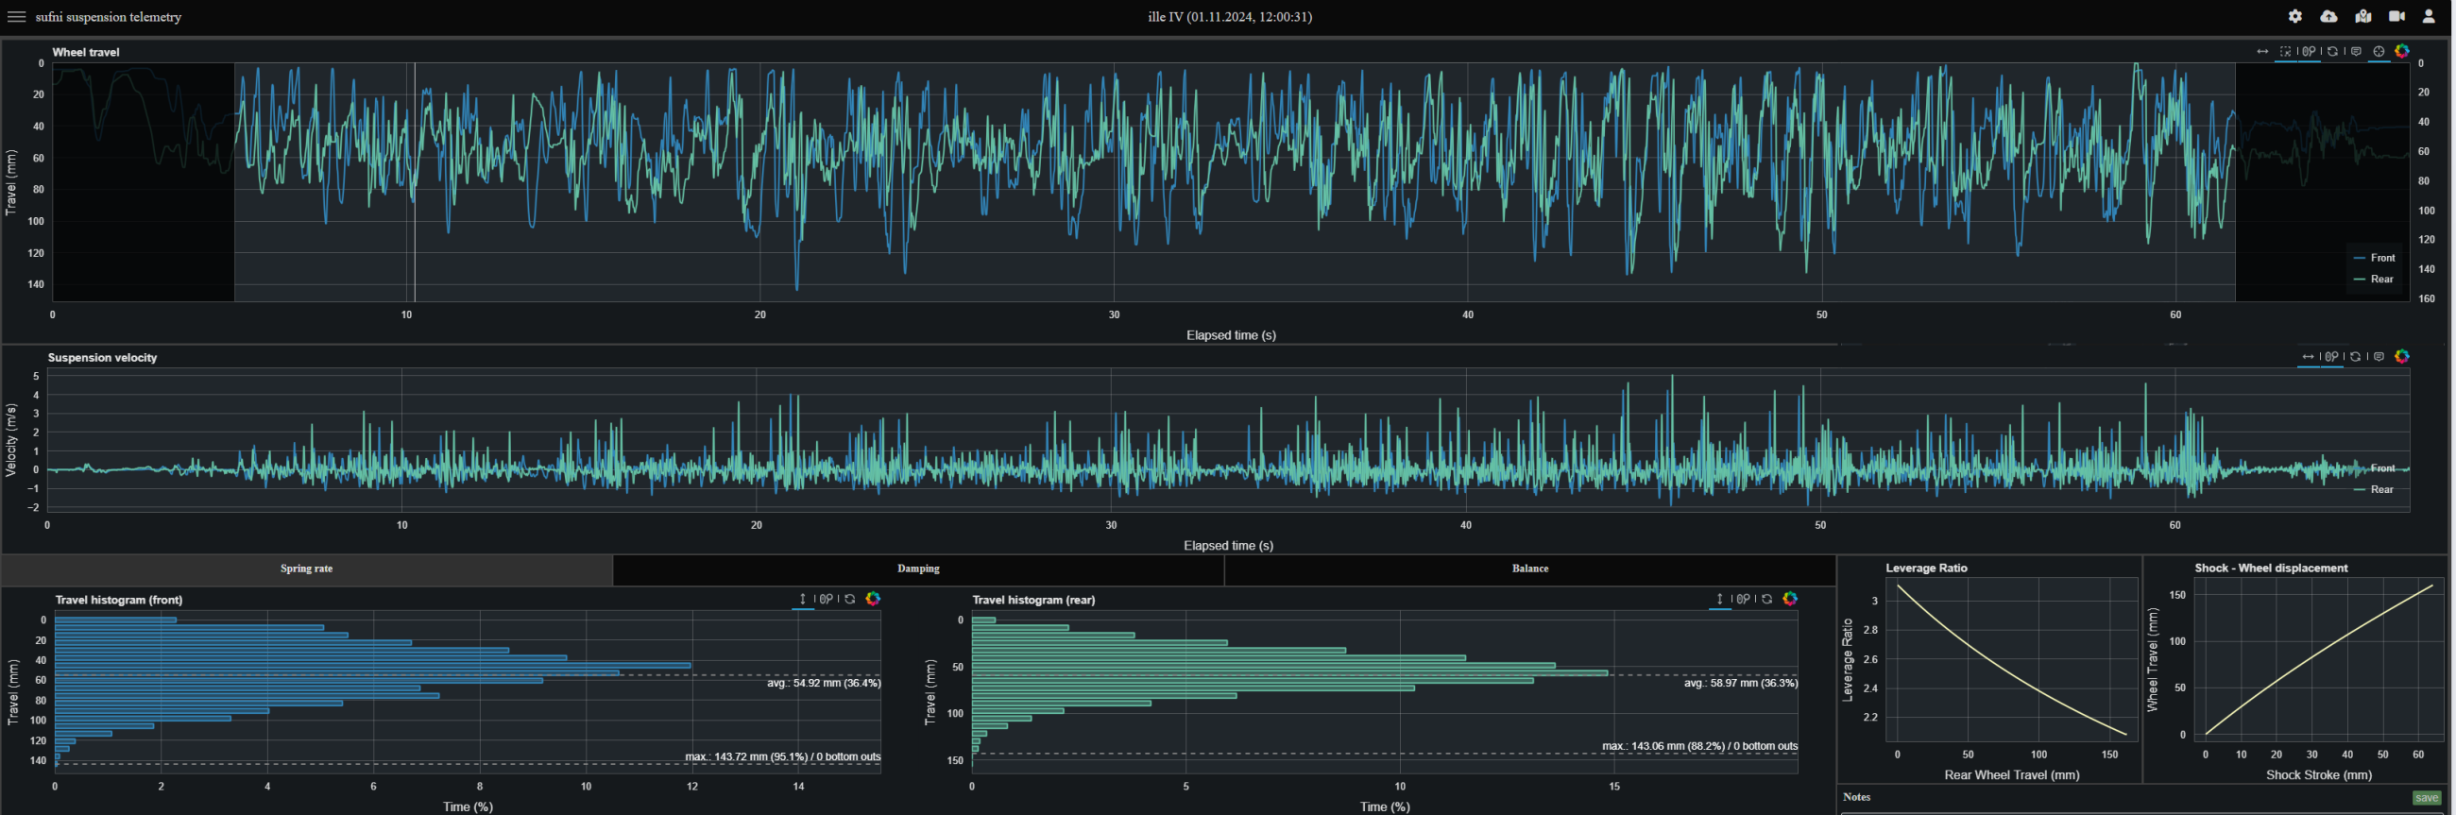Click Bokeh logo in rear histogram toolbar
The image size is (2456, 815).
[x=1790, y=599]
